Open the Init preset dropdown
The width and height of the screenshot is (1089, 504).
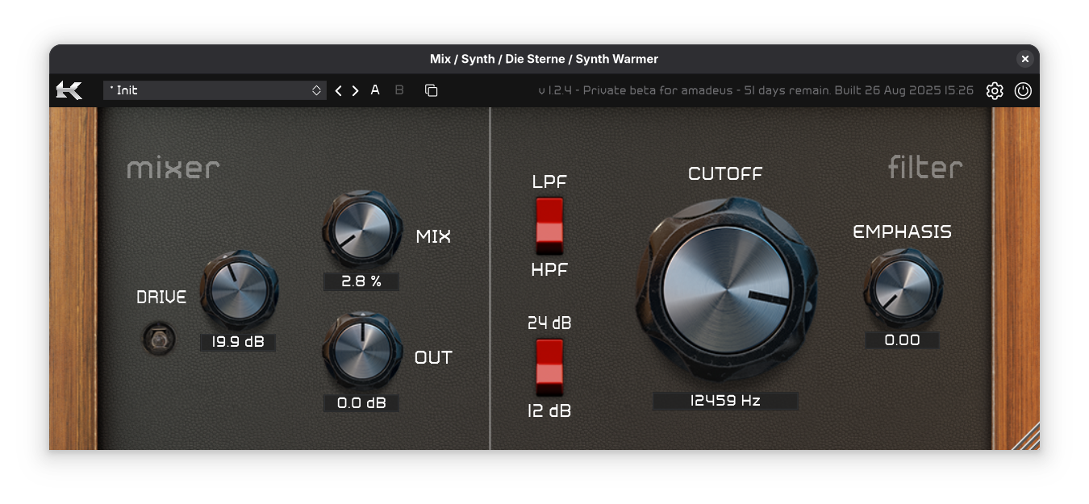coord(214,90)
